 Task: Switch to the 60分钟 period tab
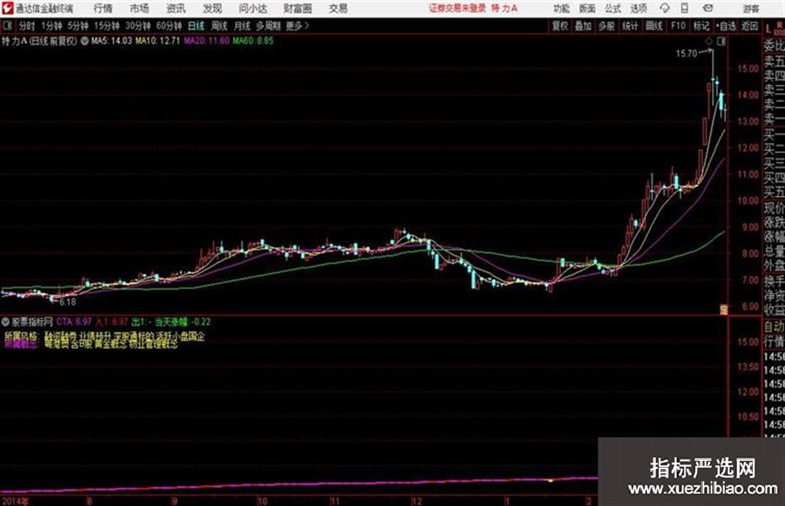pos(169,26)
